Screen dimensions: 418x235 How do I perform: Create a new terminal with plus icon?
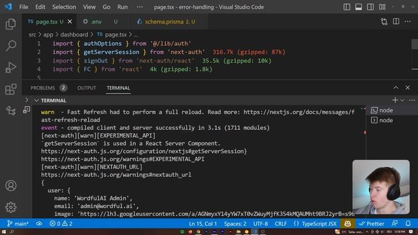pyautogui.click(x=395, y=100)
